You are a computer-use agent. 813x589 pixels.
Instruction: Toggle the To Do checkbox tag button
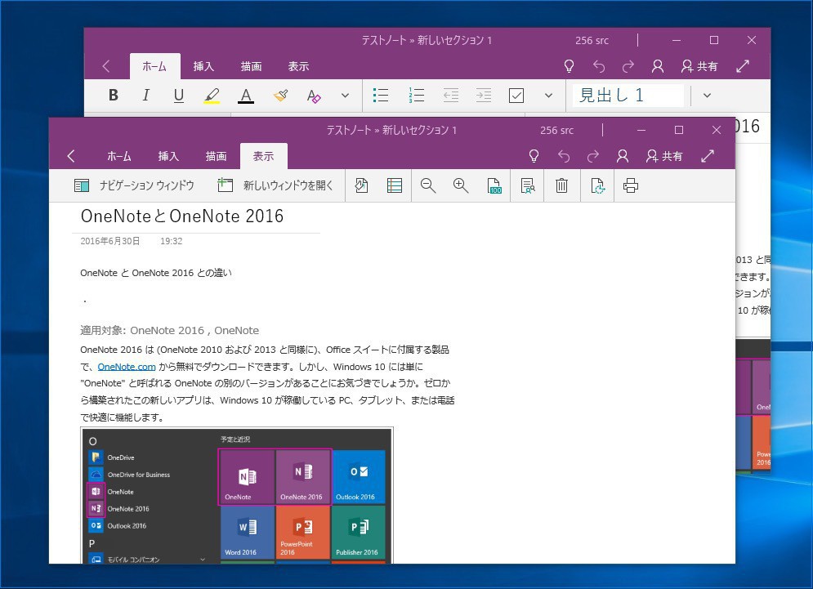[516, 96]
